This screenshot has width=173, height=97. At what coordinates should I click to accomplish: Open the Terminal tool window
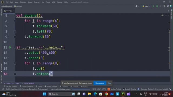tap(75, 86)
